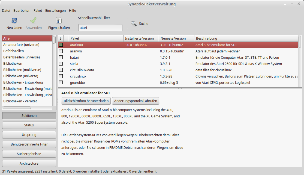Click version 3.9.3-1 cell
The image size is (304, 175).
tap(165, 64)
